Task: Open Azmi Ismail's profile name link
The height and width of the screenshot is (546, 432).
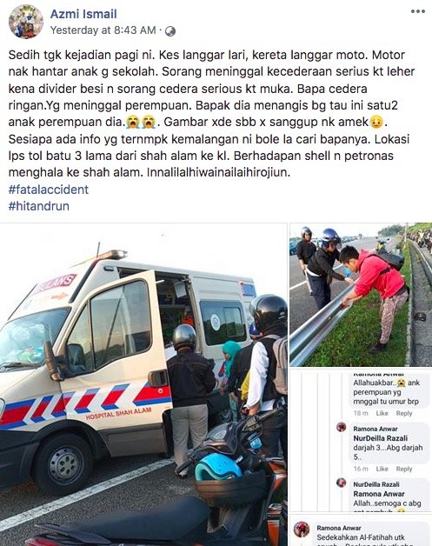Action: [x=83, y=14]
